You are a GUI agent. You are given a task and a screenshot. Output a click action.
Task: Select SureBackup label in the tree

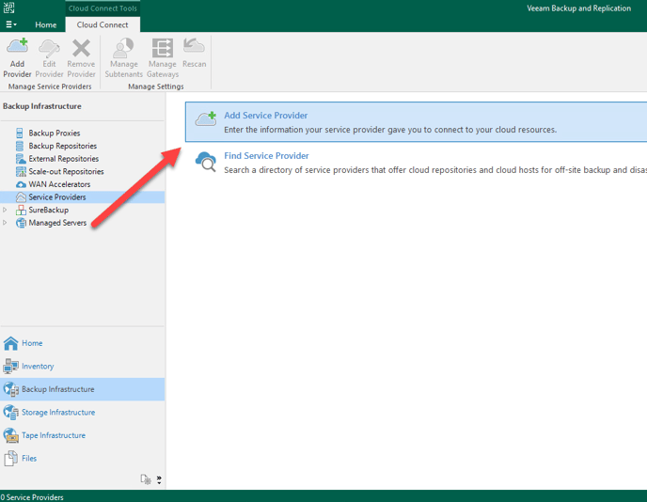[48, 210]
